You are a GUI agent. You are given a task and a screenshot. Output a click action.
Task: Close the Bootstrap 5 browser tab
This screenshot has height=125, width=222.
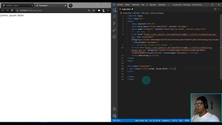pyautogui.click(x=65, y=6)
